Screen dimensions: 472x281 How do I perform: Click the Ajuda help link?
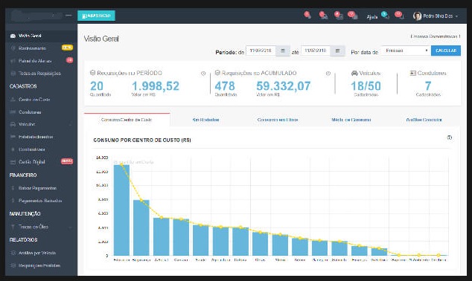(372, 17)
